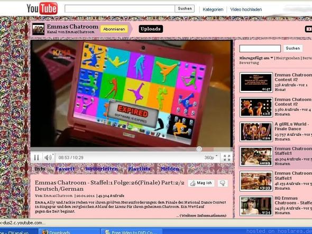Open the 10:29 Staffel:1 video thumbnail

click(256, 156)
